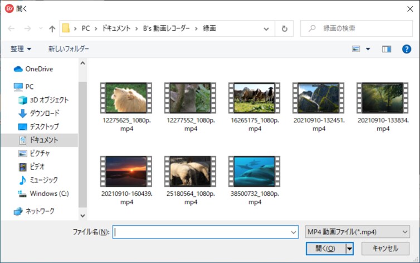Expand the MP4 動画ファイル file type dropdown
This screenshot has height=263, width=420.
(358, 232)
